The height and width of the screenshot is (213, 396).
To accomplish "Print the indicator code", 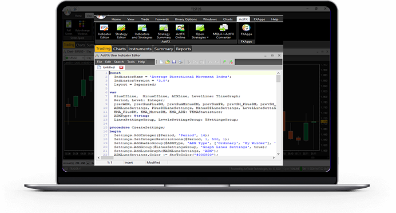I will [180, 62].
